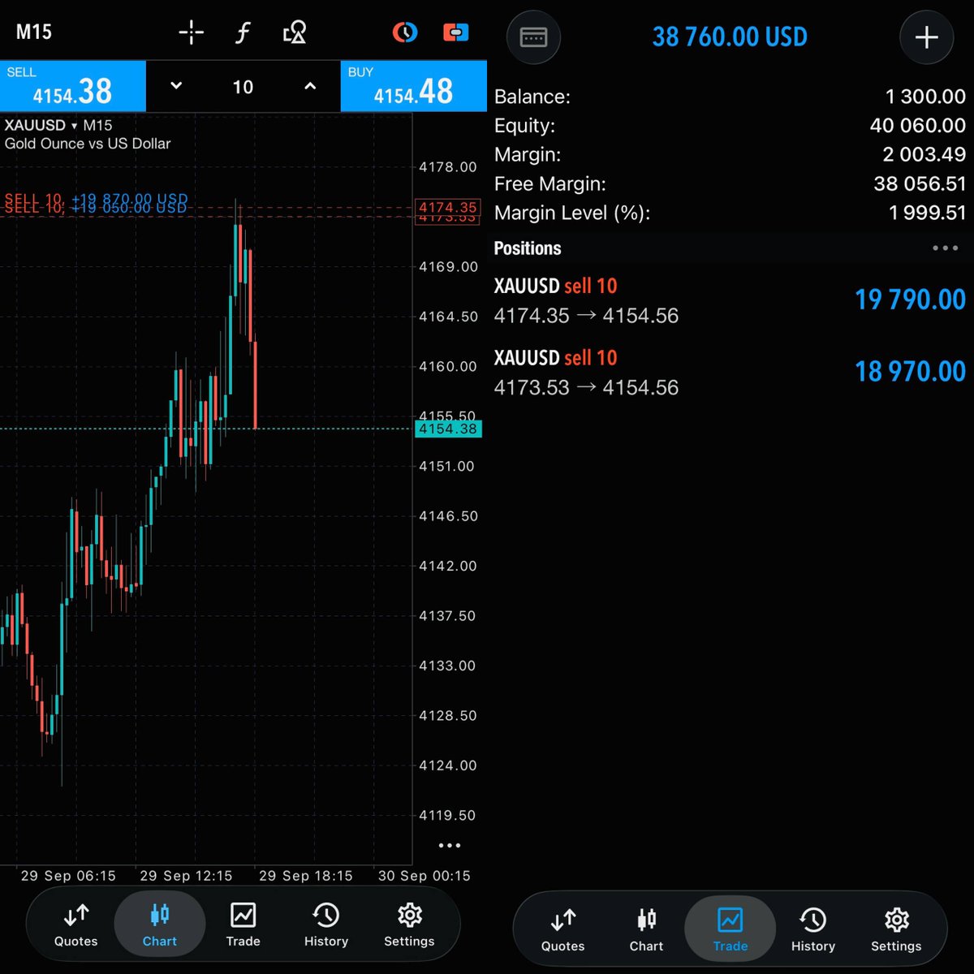Open the chart objects shapes tool
This screenshot has height=974, width=974.
click(294, 32)
